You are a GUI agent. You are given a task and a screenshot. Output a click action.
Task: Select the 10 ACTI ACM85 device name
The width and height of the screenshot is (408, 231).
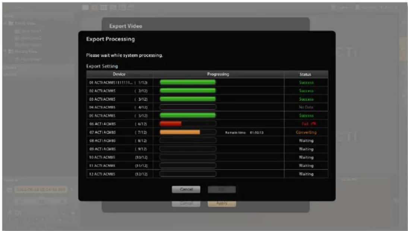(102, 157)
